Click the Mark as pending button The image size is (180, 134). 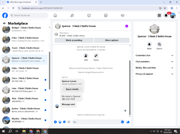coord(74,40)
